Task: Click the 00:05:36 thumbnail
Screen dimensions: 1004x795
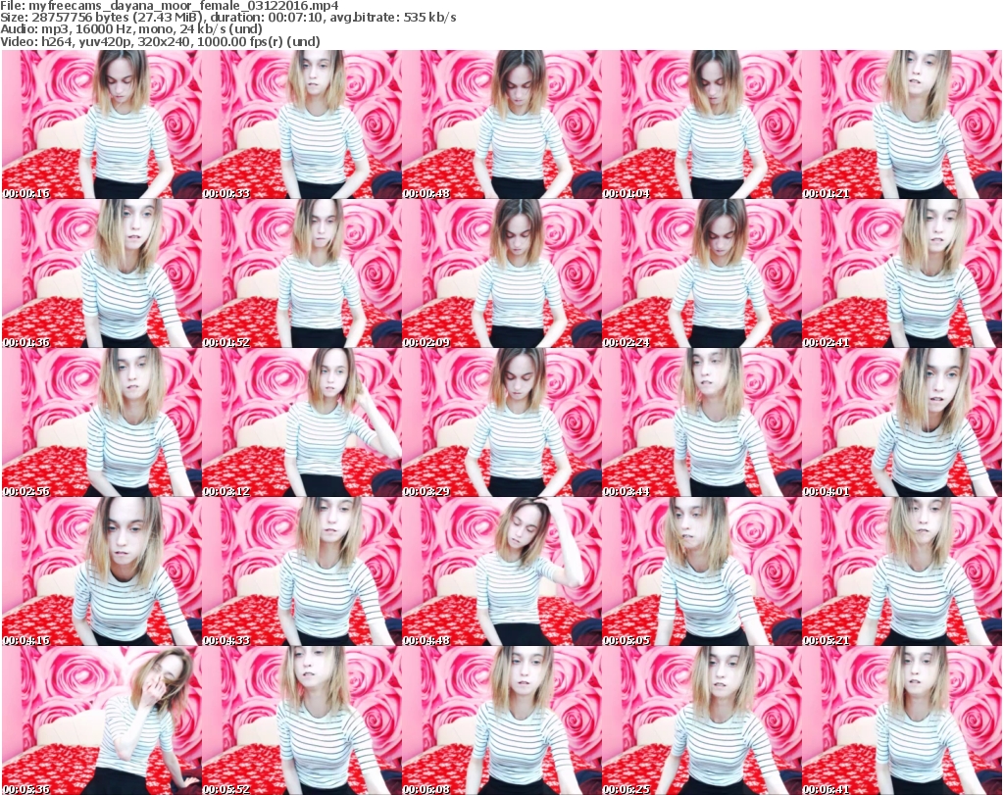Action: (102, 720)
